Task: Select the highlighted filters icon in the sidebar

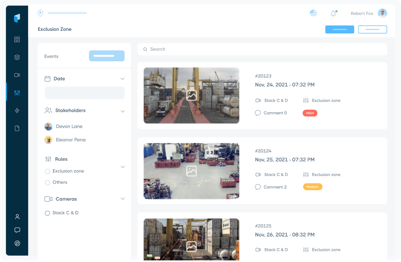Action: tap(17, 93)
